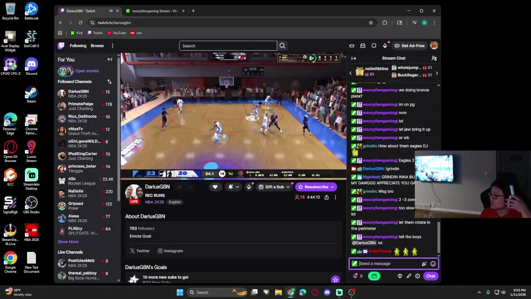Open the cnn bookmark

[x=136, y=33]
